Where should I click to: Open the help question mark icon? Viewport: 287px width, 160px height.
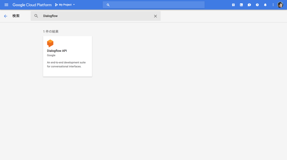tap(257, 5)
